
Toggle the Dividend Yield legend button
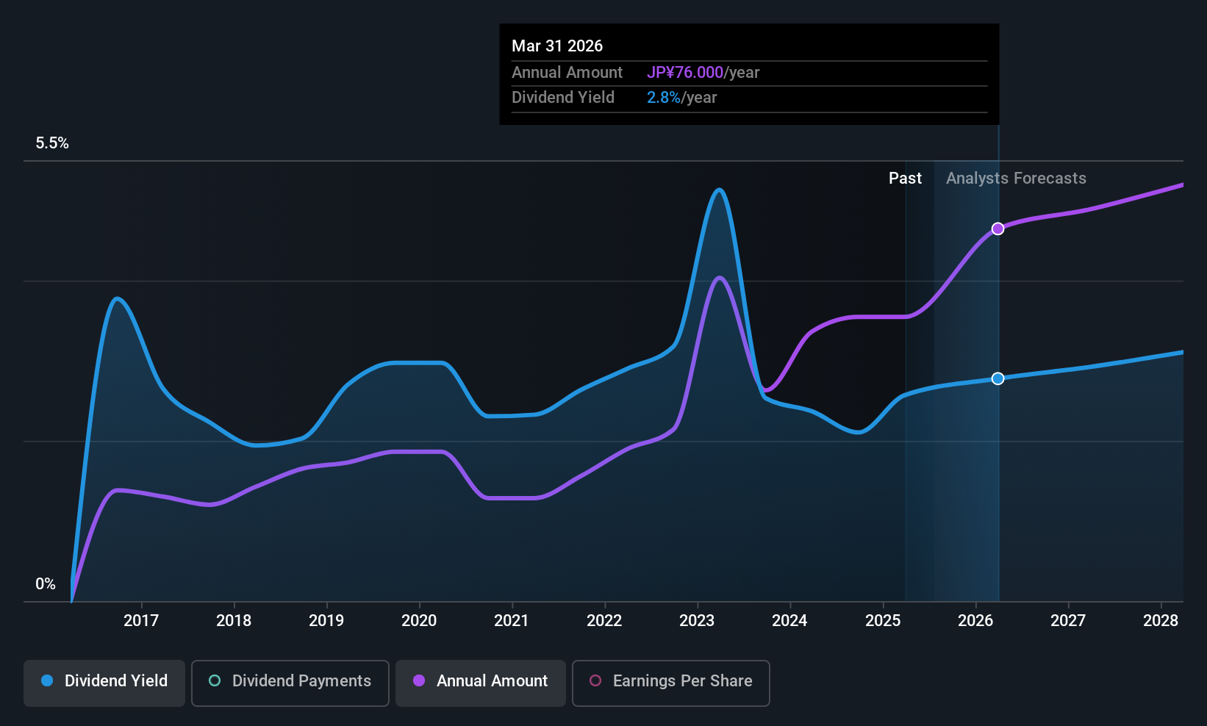pos(104,683)
